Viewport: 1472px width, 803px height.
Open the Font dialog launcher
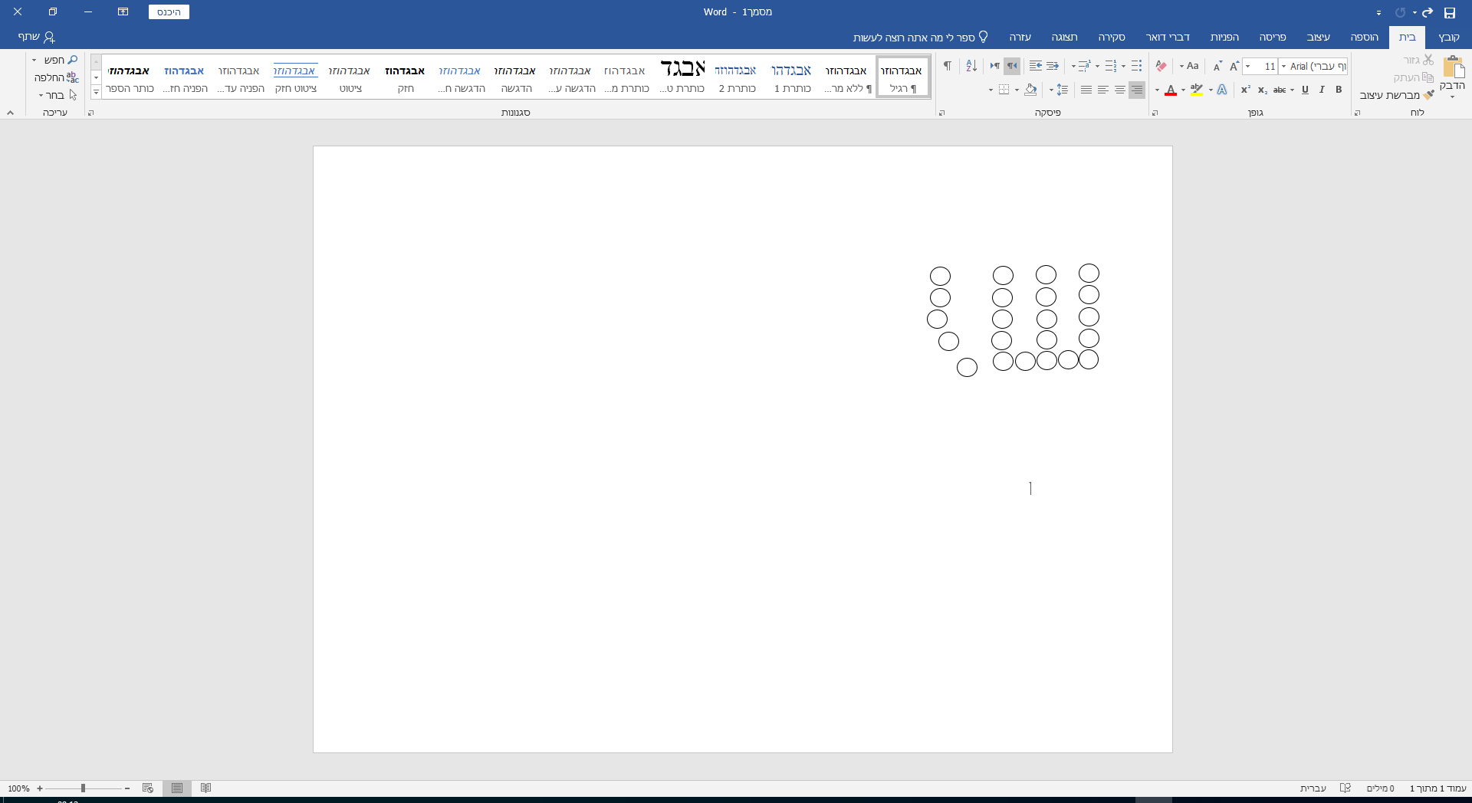pyautogui.click(x=1155, y=113)
